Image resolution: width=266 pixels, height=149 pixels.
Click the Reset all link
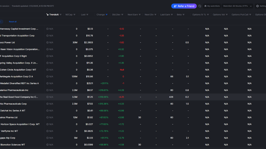pyautogui.click(x=12, y=21)
